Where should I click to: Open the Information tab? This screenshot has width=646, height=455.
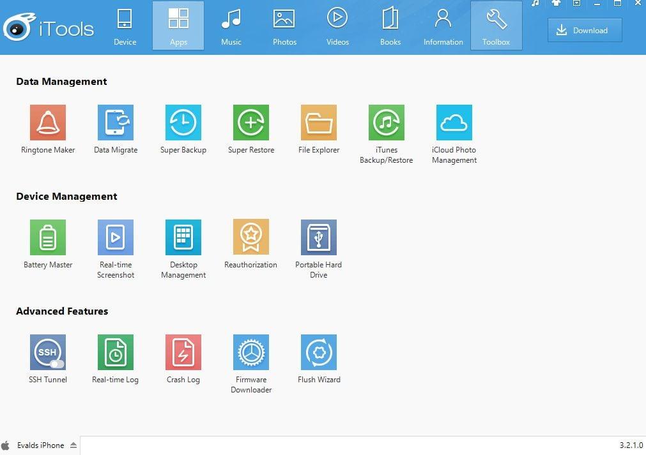click(x=443, y=26)
